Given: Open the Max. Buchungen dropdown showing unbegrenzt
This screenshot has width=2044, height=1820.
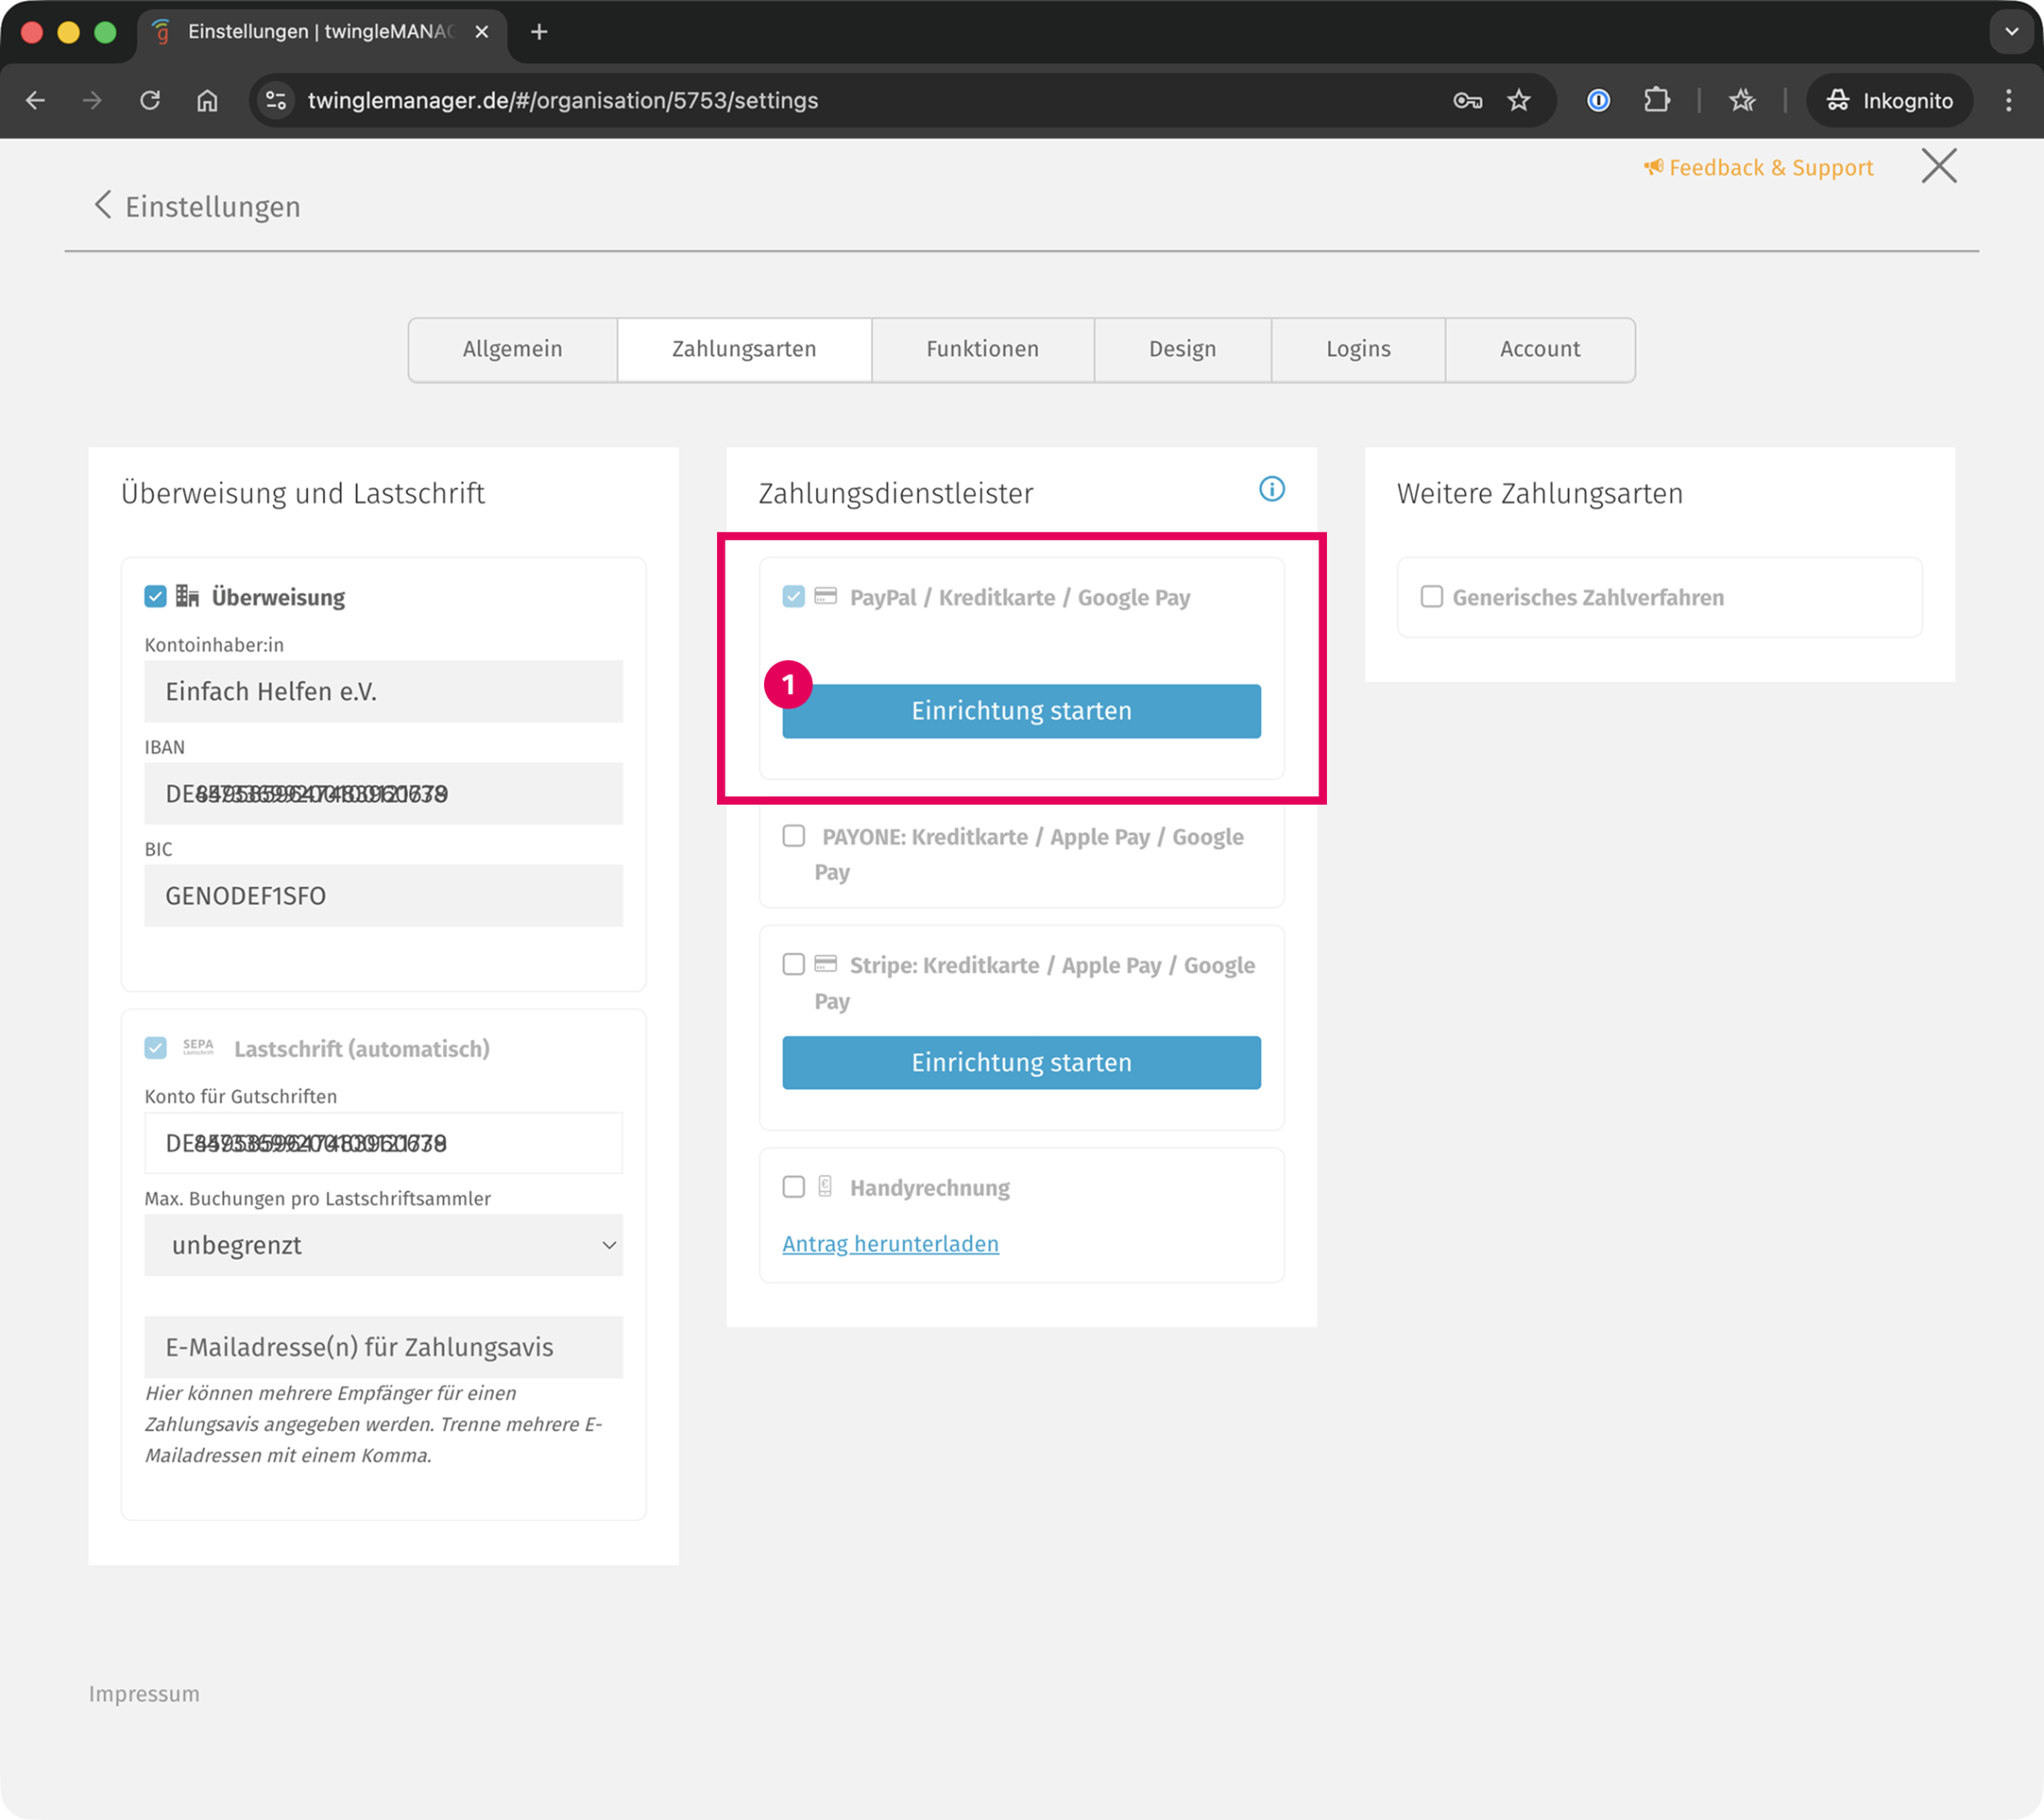Looking at the screenshot, I should [383, 1245].
